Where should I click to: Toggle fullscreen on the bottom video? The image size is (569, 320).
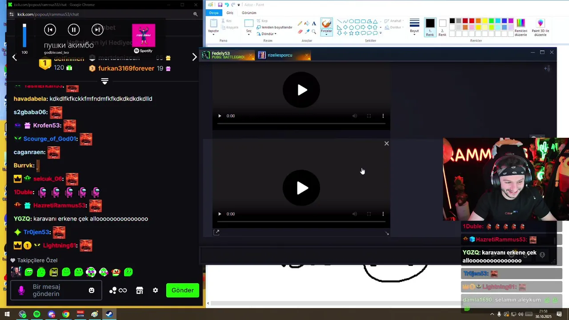pyautogui.click(x=369, y=214)
